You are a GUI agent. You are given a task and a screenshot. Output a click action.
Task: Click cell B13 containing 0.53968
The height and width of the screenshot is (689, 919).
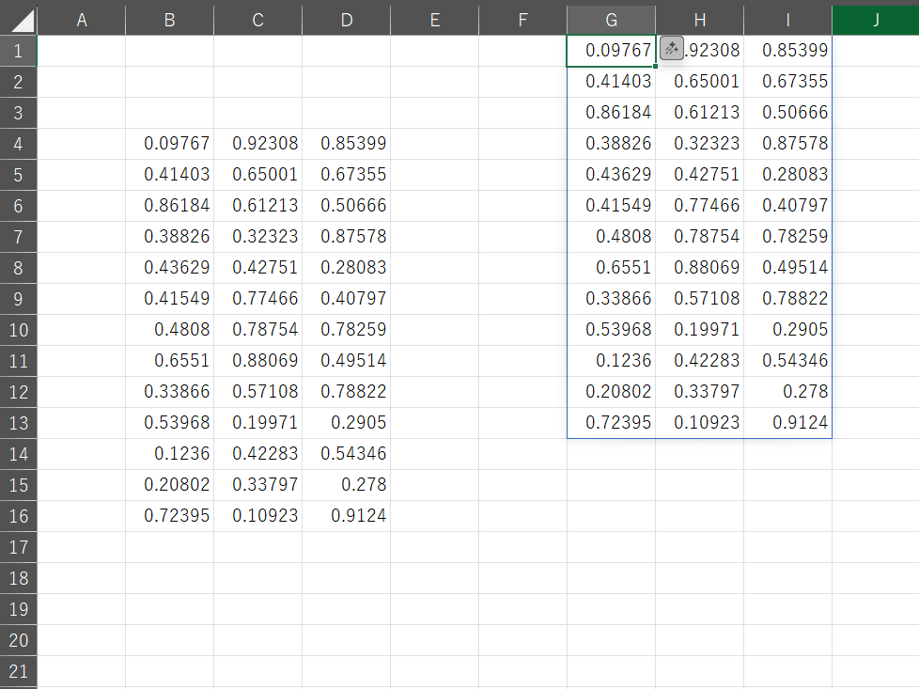[x=170, y=423]
